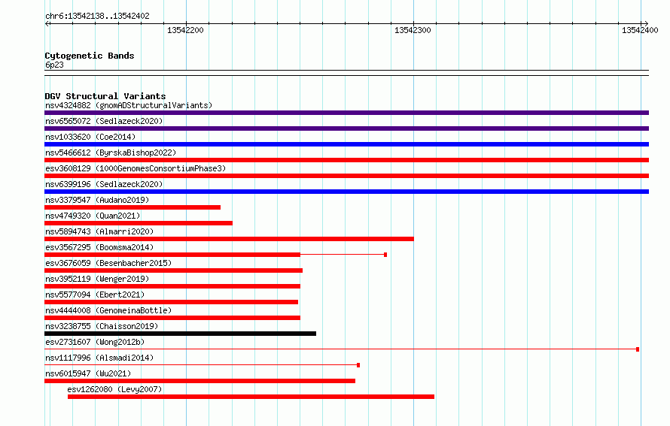This screenshot has height=426, width=670.
Task: Open nsv5894743 (Almarri2020) label
Action: 99,231
